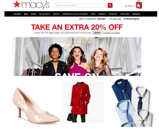Open the Men menu
The image size is (159, 129).
tap(26, 14)
